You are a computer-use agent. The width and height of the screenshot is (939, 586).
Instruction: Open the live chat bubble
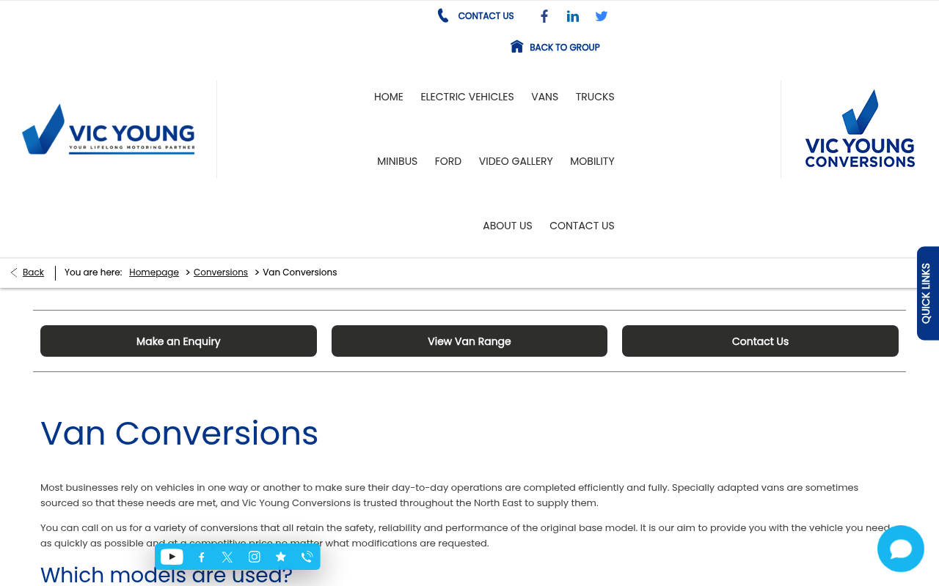coord(901,549)
